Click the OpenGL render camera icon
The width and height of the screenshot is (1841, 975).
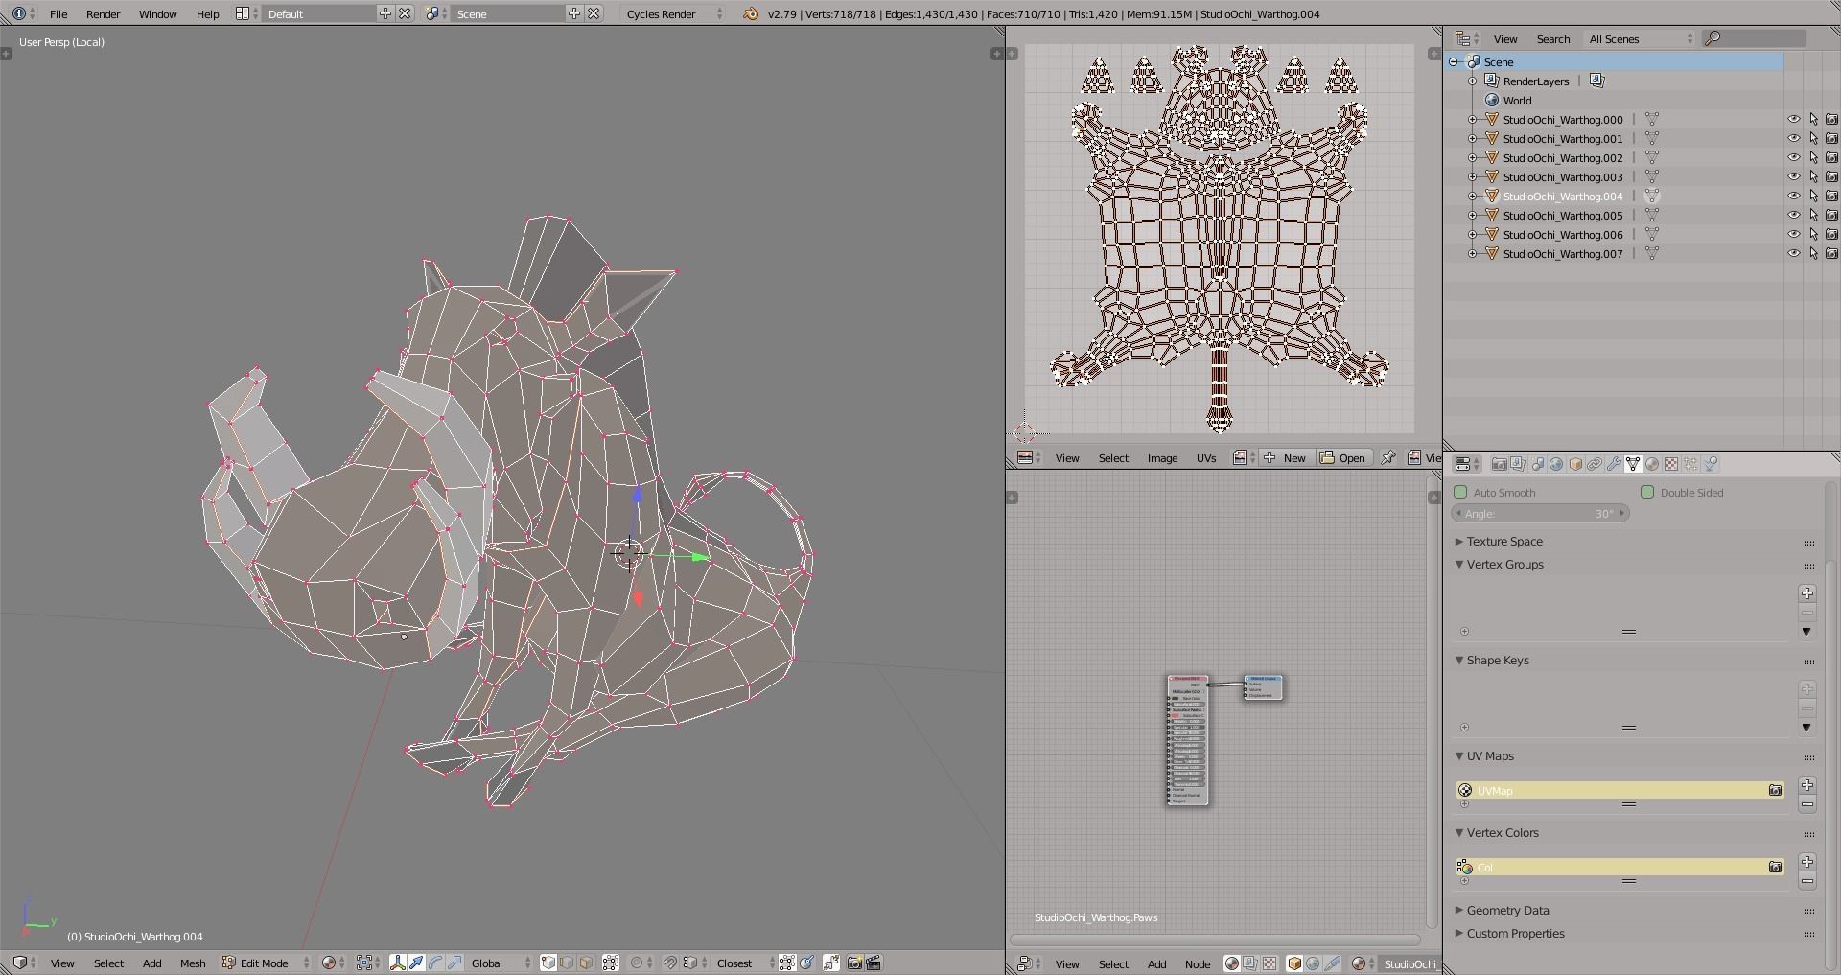pos(854,963)
